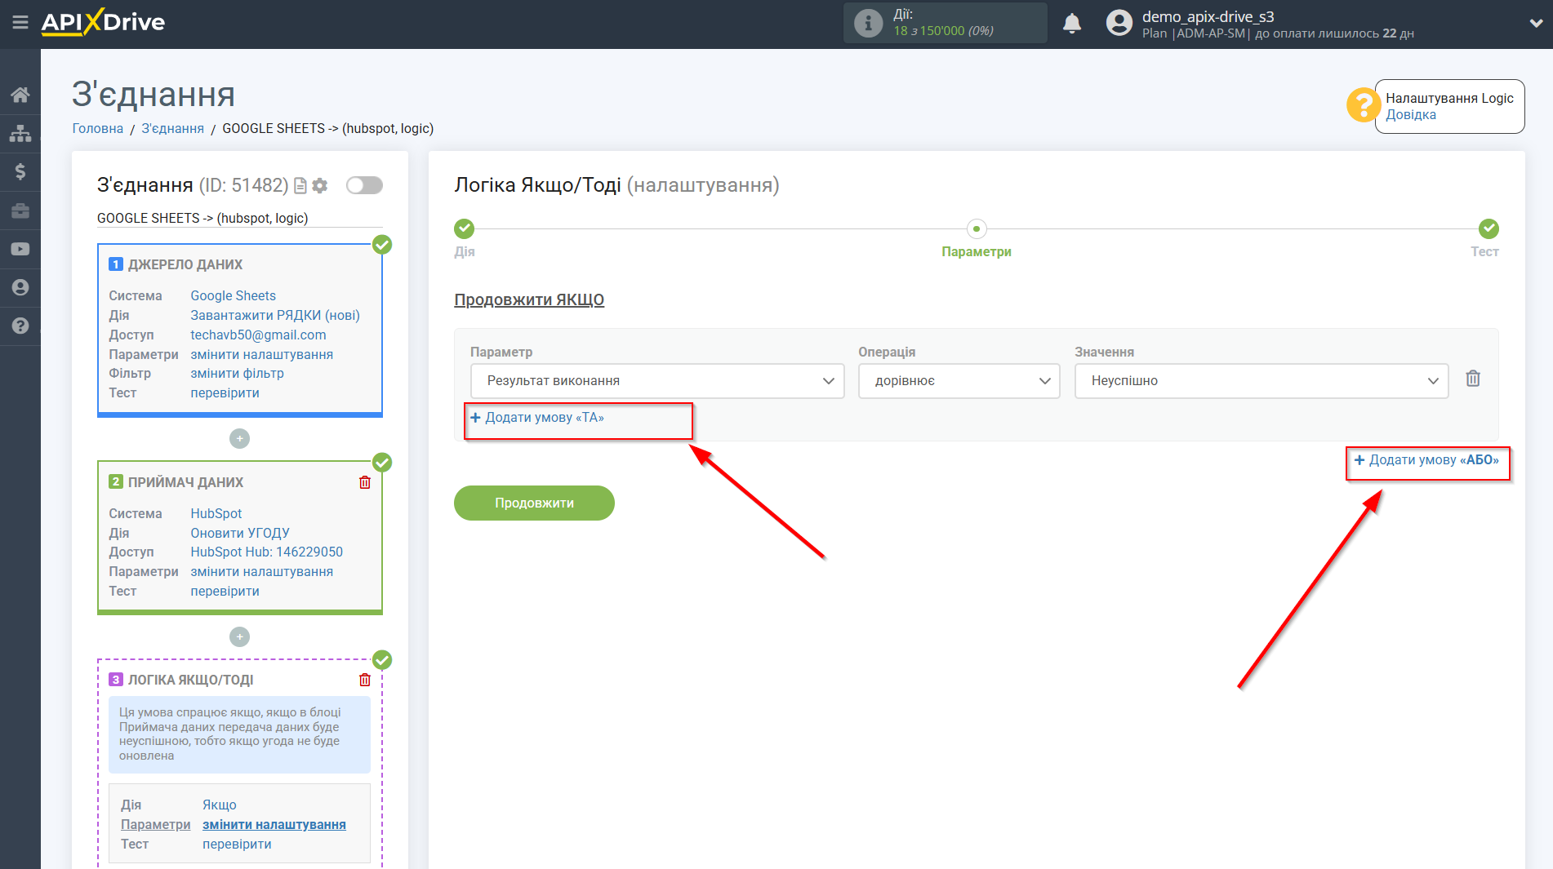Viewport: 1553px width, 869px height.
Task: Expand the account menu chevron
Action: pyautogui.click(x=1535, y=24)
